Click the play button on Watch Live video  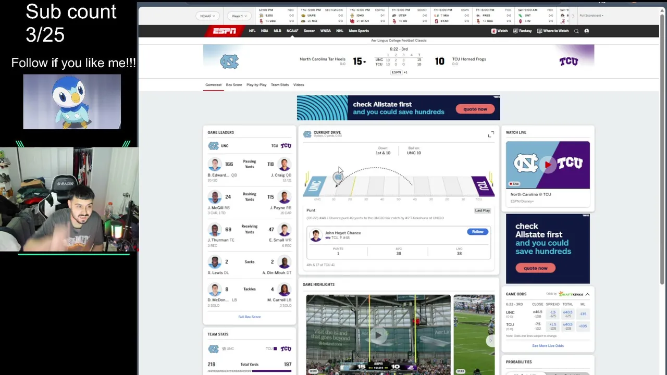(548, 165)
